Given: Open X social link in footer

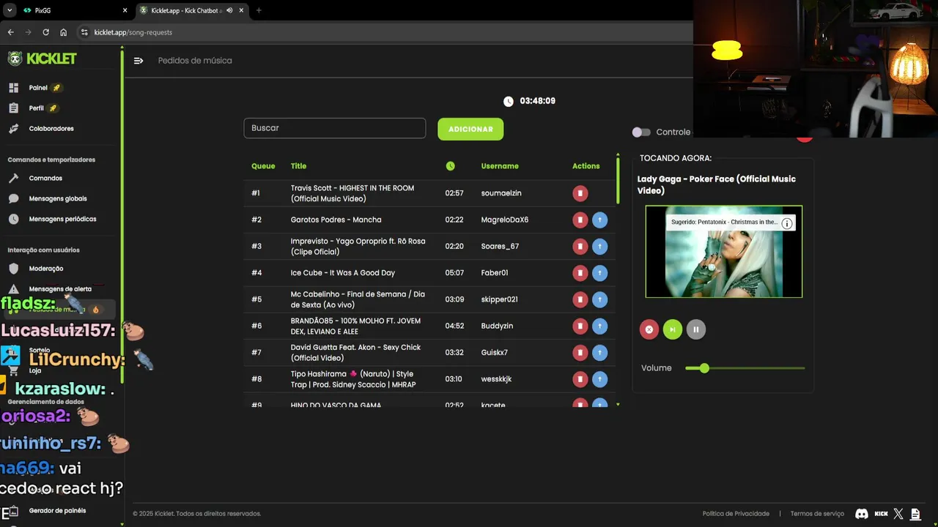Looking at the screenshot, I should [x=898, y=514].
